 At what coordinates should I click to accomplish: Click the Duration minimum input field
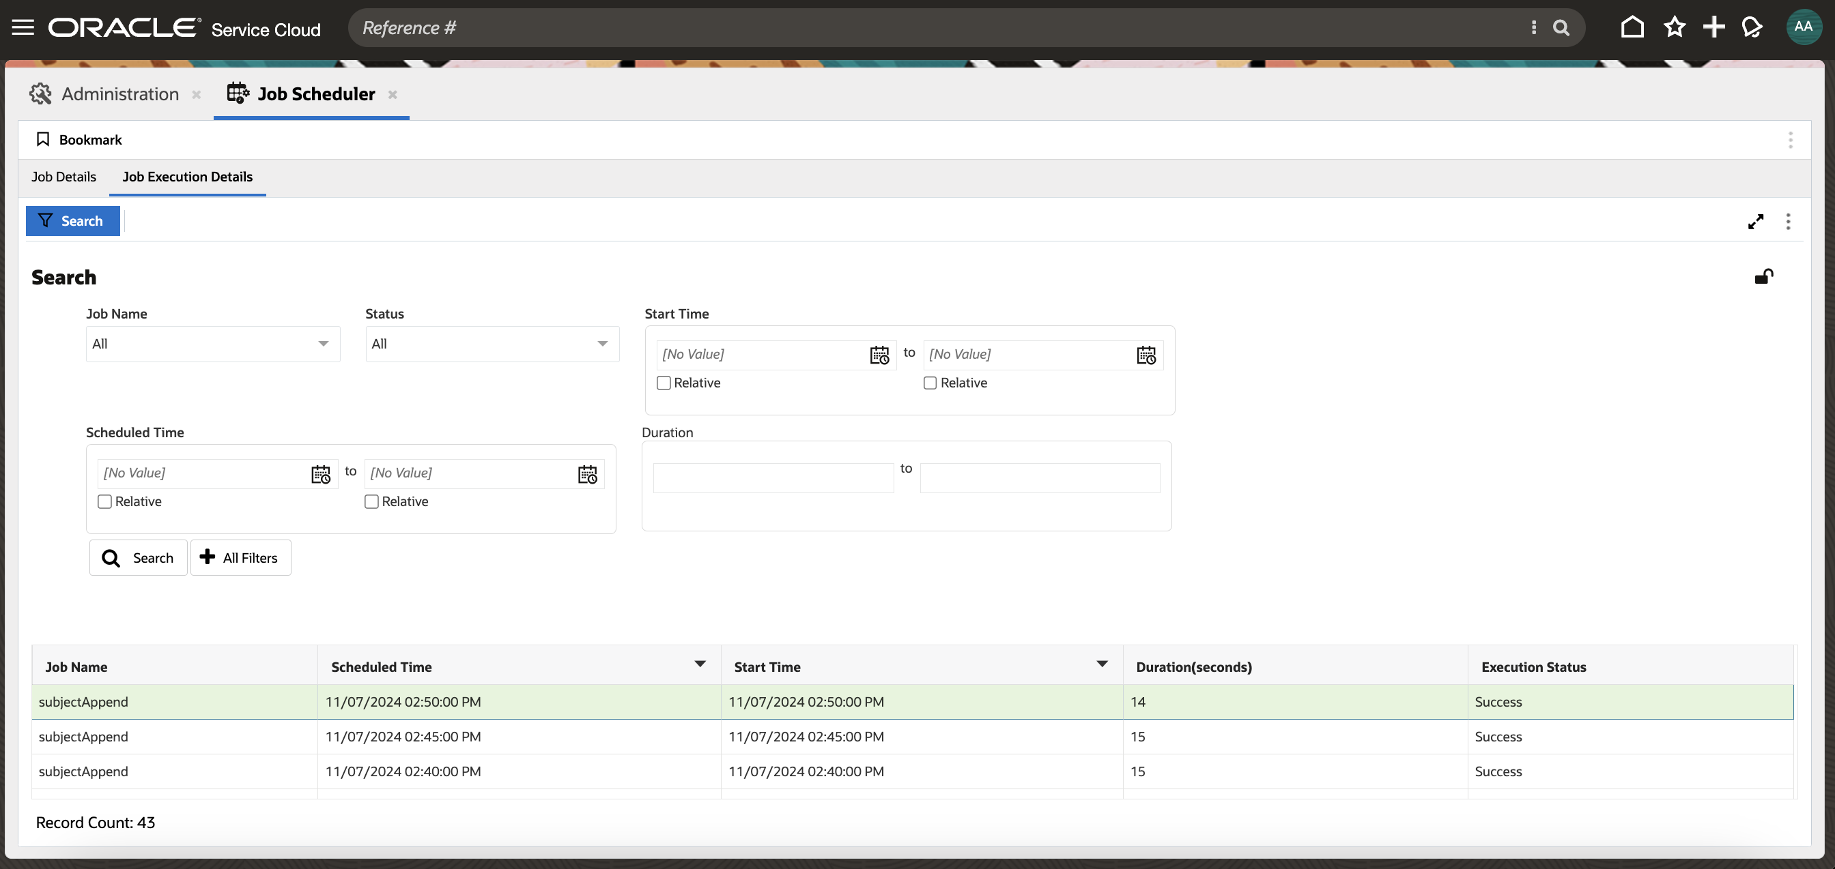(x=773, y=478)
